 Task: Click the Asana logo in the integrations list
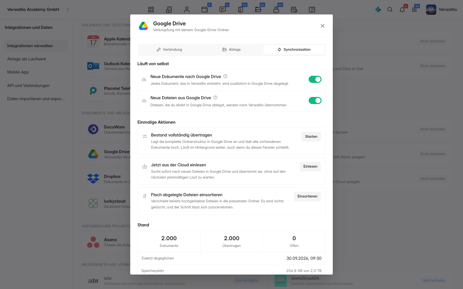coord(93,242)
